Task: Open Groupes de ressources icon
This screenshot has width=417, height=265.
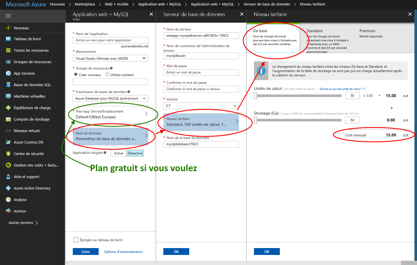Action: pos(8,62)
